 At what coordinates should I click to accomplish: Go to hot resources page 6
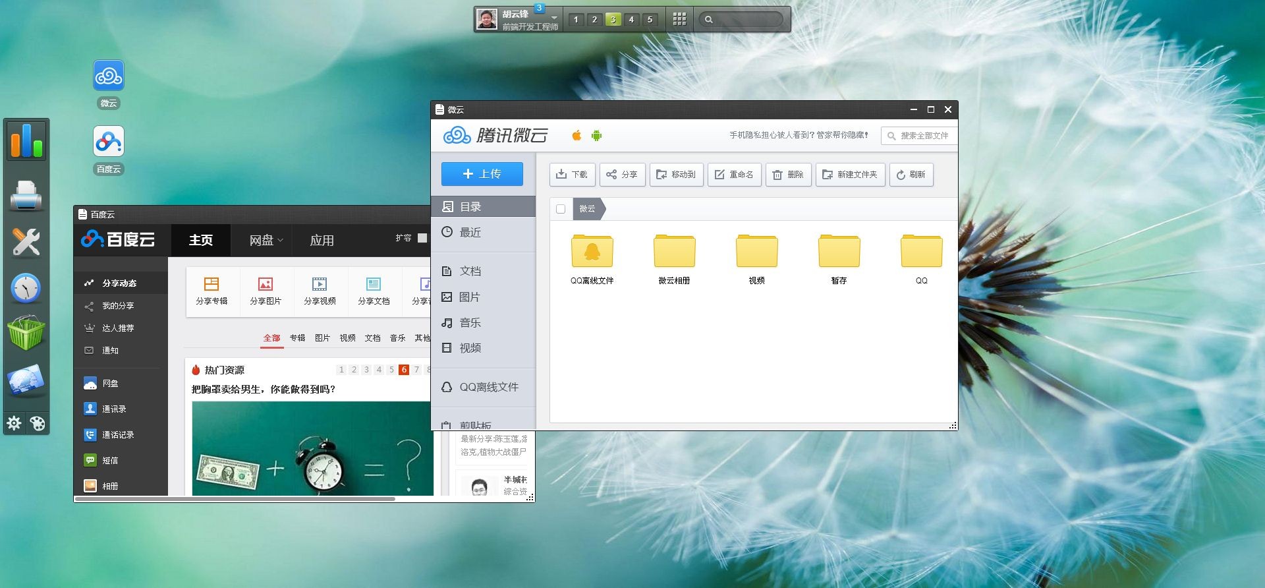(404, 370)
